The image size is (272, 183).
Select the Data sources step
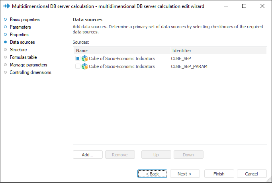coord(22,42)
